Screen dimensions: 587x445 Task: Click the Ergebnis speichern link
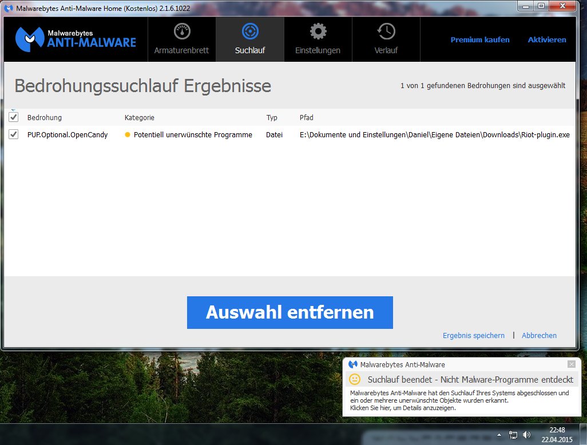pyautogui.click(x=474, y=335)
